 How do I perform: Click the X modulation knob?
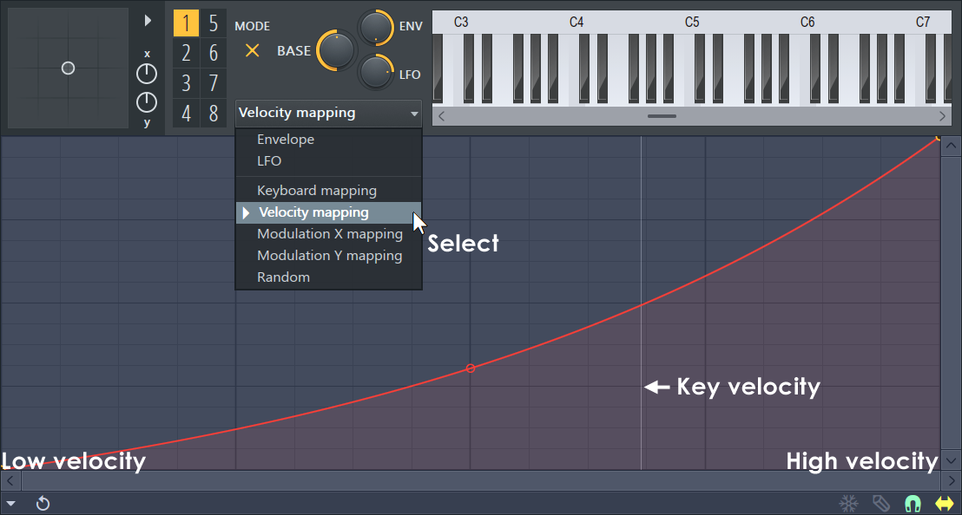coord(147,74)
